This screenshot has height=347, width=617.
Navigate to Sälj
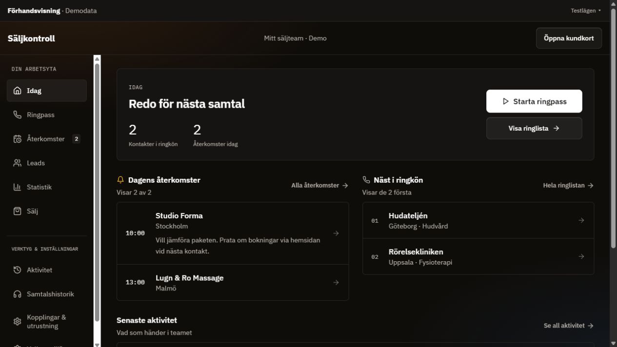click(47, 212)
